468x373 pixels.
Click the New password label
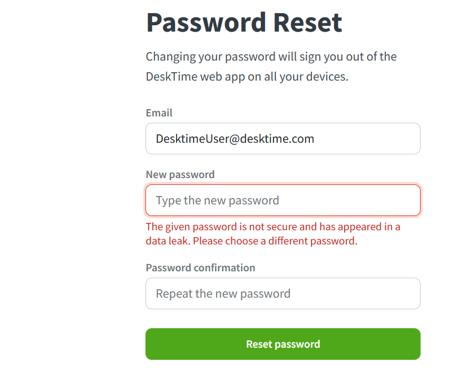point(180,174)
